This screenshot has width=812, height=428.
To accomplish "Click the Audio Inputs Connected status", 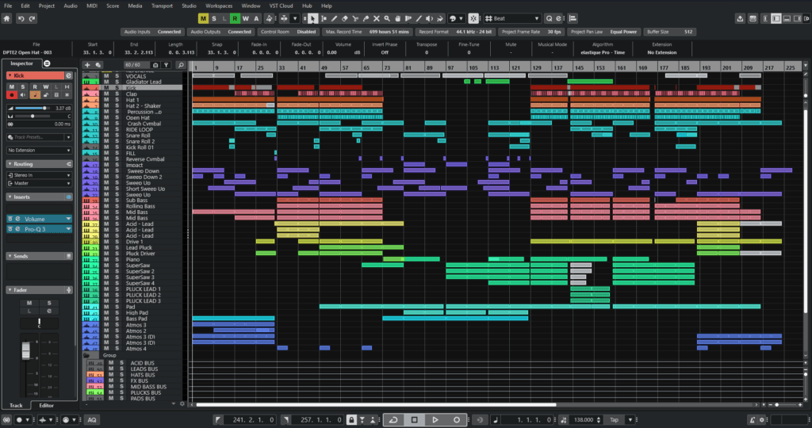I will coord(152,32).
